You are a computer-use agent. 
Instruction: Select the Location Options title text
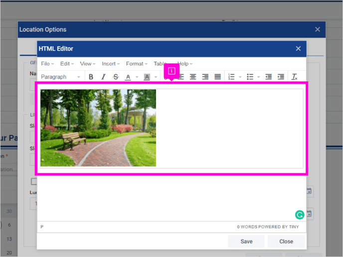pos(43,29)
